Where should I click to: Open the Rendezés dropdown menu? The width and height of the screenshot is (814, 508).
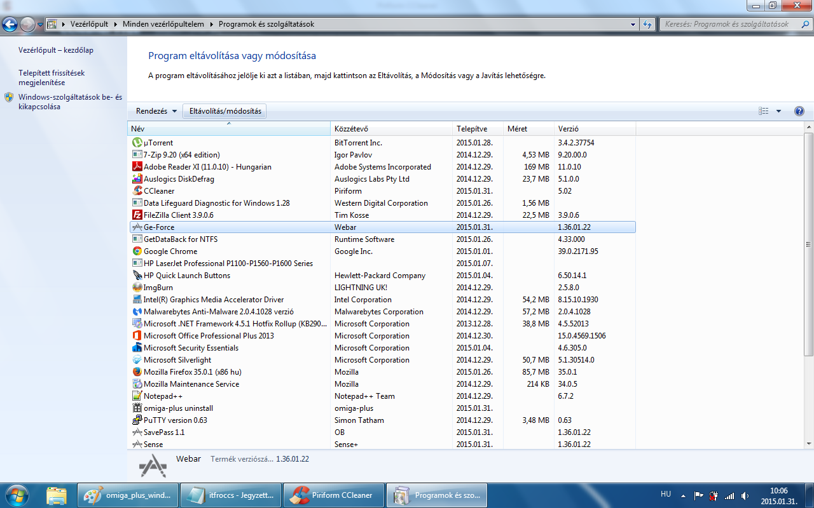click(x=156, y=111)
